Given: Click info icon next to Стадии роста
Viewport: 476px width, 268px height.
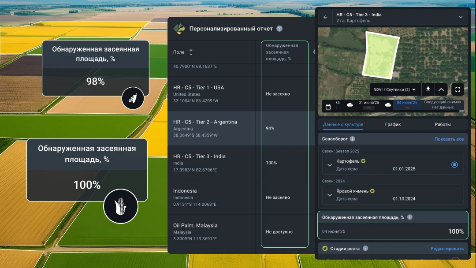Looking at the screenshot, I should click(365, 249).
